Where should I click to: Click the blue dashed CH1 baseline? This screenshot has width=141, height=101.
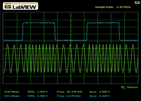pyautogui.click(x=71, y=40)
